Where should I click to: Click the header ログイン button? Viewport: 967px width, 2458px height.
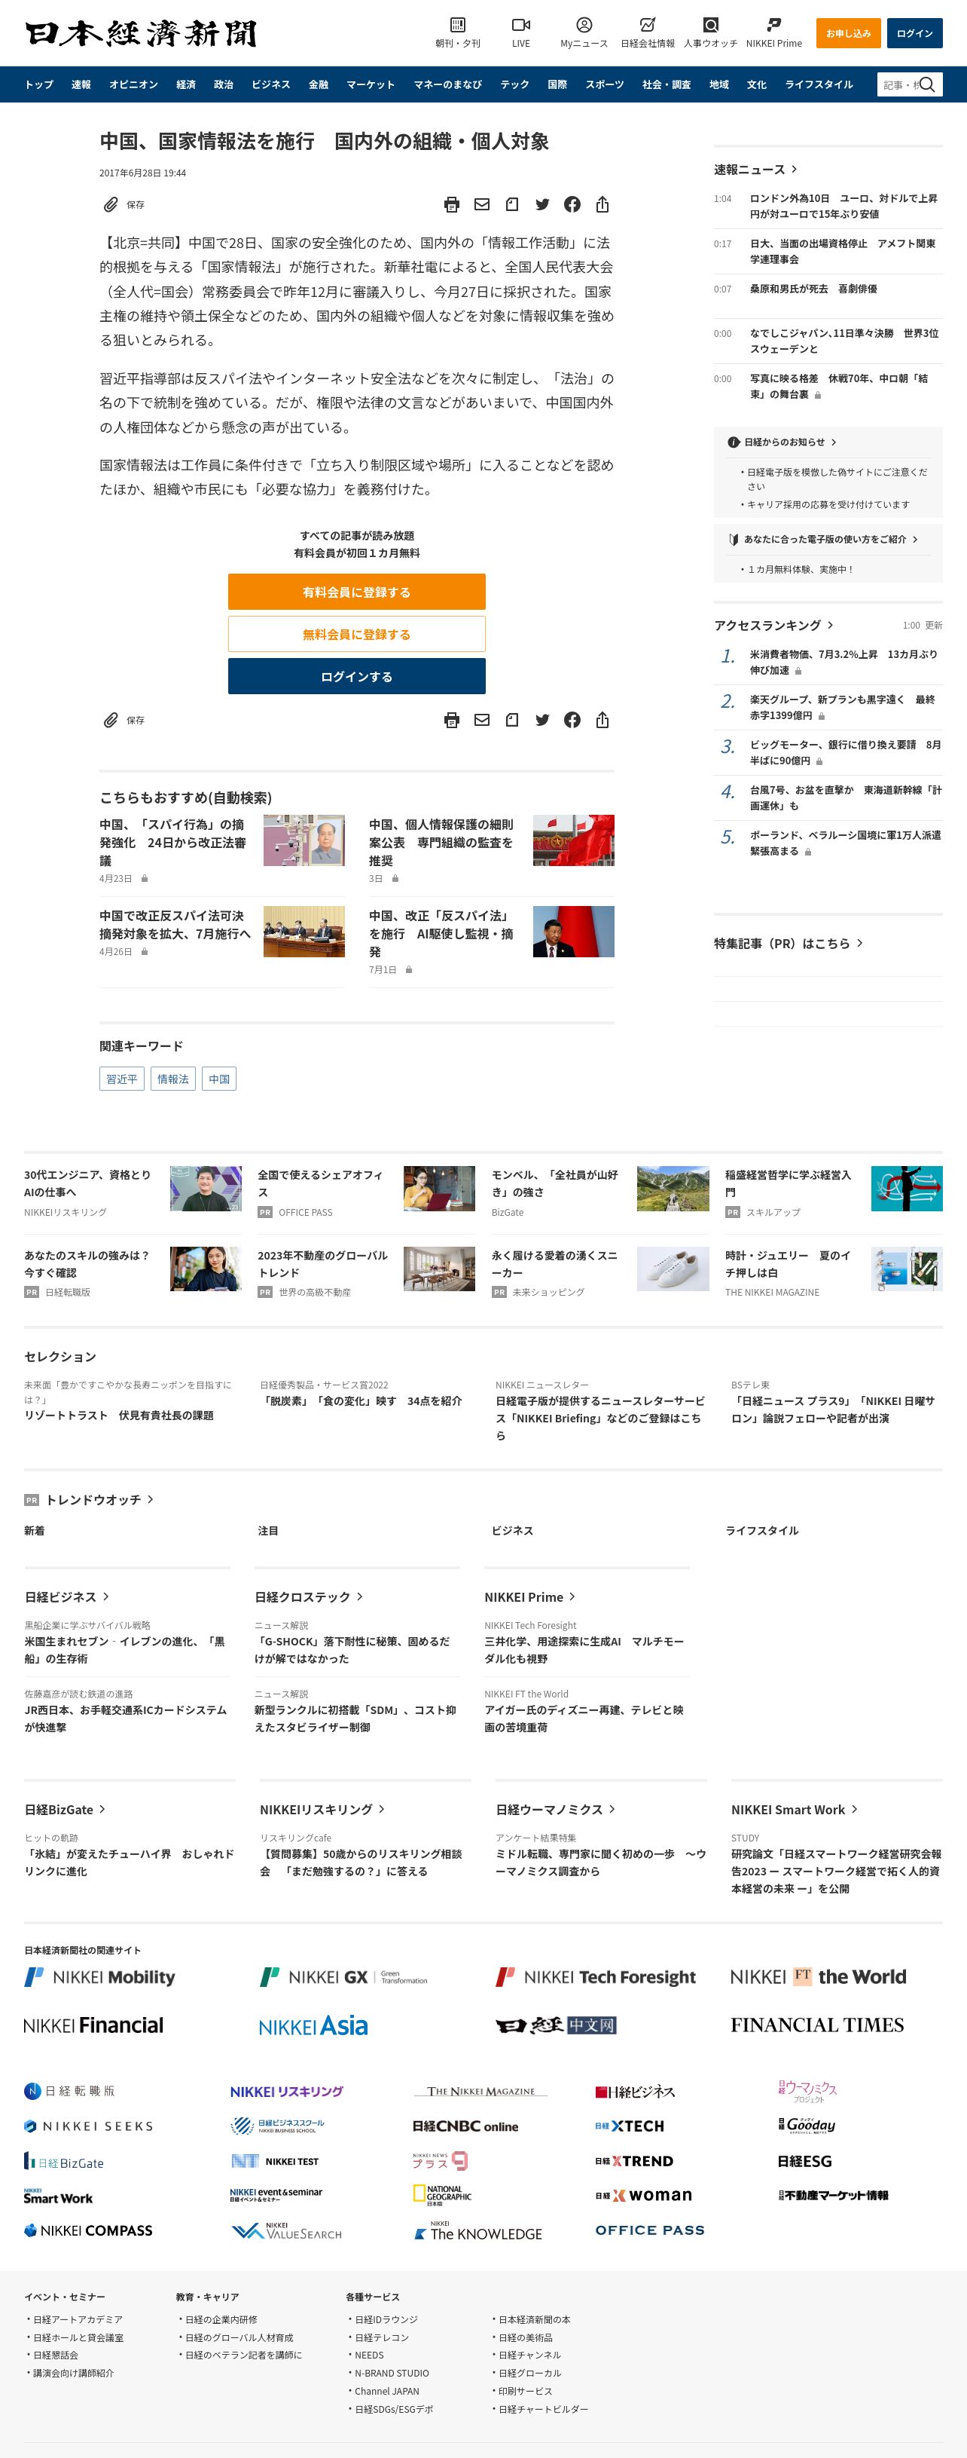(x=914, y=33)
